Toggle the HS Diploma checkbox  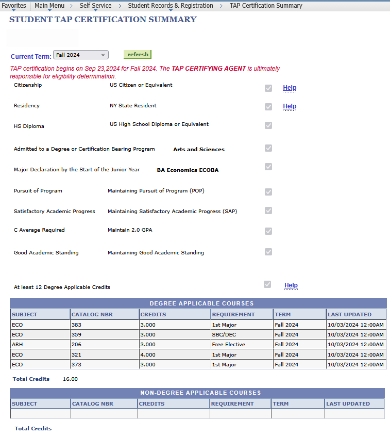point(268,125)
